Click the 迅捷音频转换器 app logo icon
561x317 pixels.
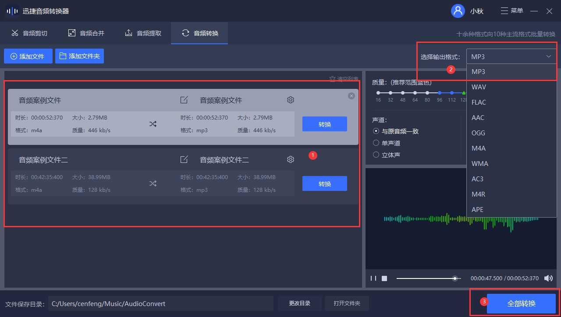12,11
